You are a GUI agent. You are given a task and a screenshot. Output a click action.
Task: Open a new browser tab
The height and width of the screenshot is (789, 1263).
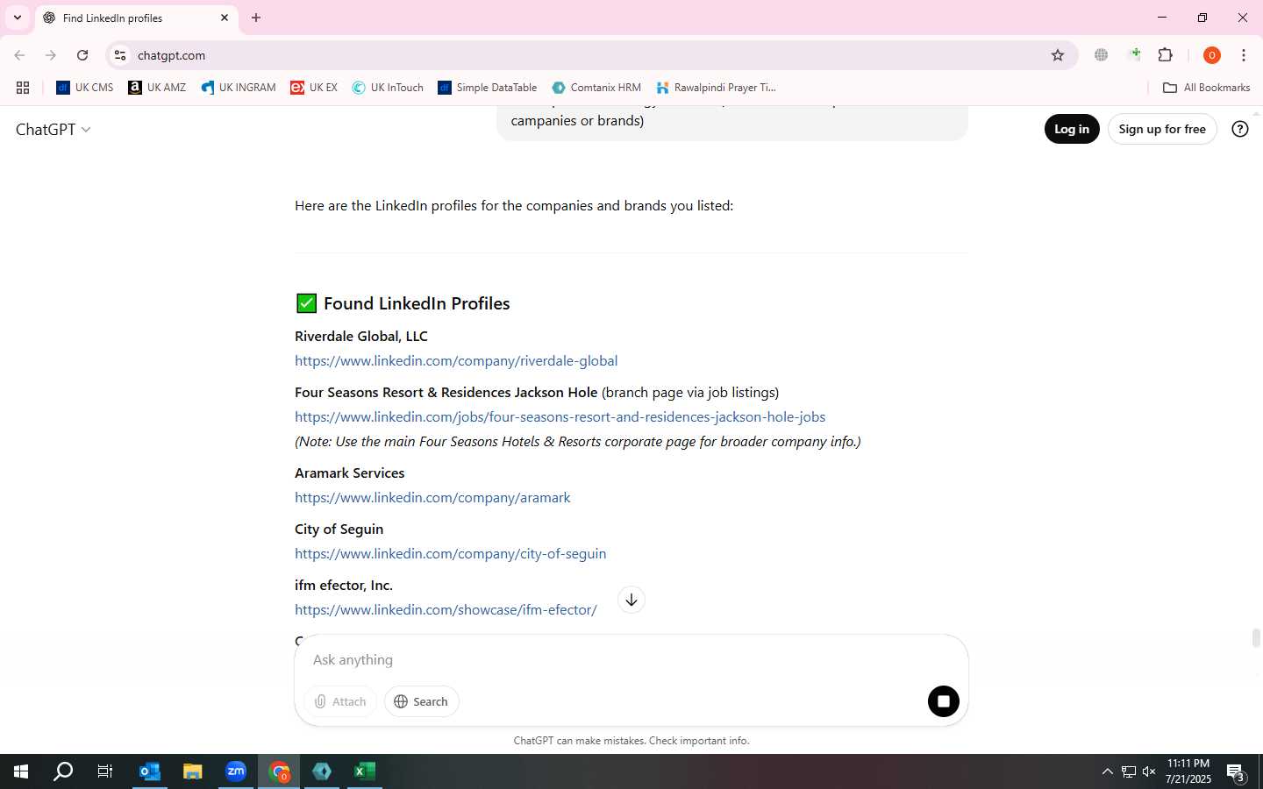(256, 18)
